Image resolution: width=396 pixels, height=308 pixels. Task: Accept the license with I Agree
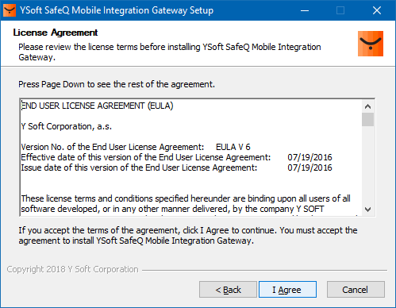pyautogui.click(x=287, y=290)
